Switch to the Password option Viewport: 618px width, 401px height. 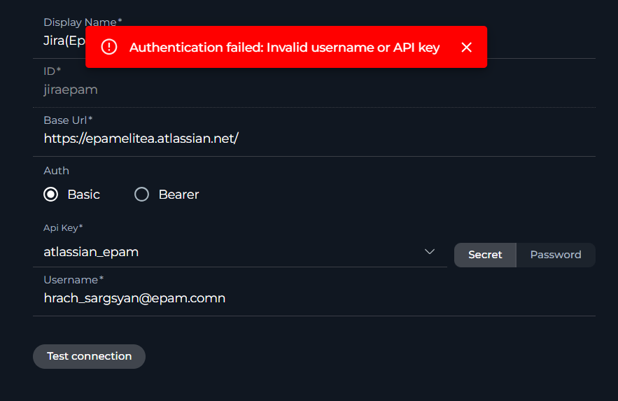click(x=556, y=255)
